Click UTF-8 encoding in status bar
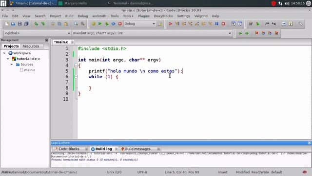Viewport: 312px width, 176px height. 142,172
